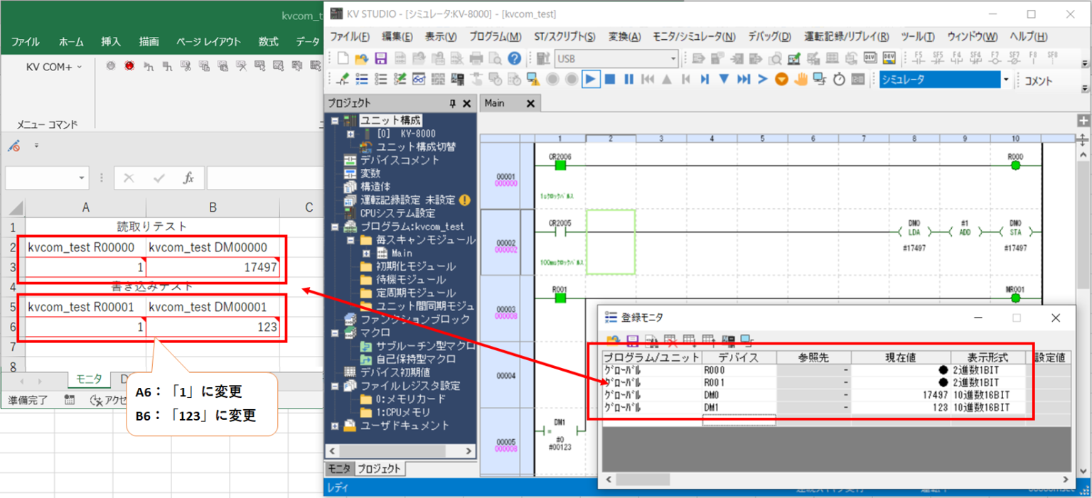Screen dimensions: 1092x498
Task: Start the simulation with the Play icon
Action: point(591,79)
